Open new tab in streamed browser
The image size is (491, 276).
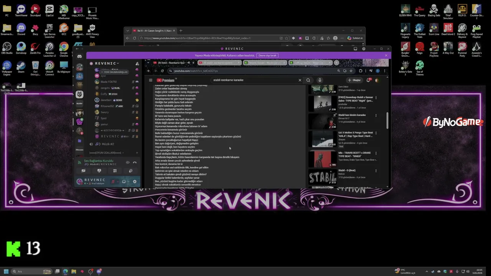(x=336, y=62)
